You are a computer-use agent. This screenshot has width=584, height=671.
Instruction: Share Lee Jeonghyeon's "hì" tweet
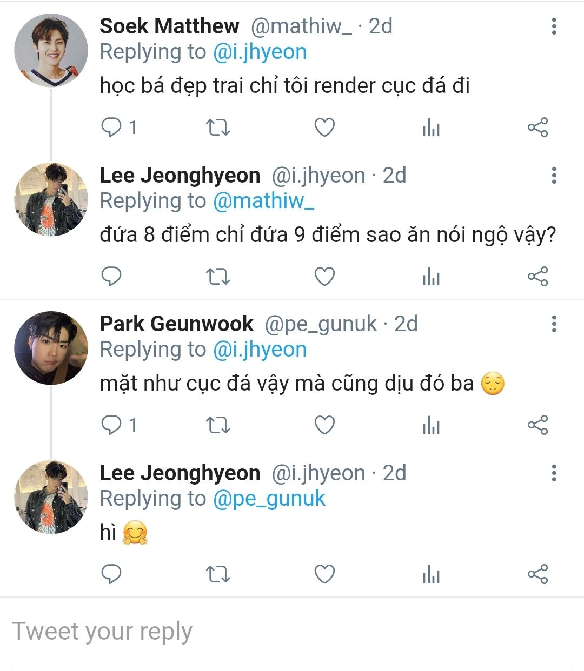(x=537, y=574)
